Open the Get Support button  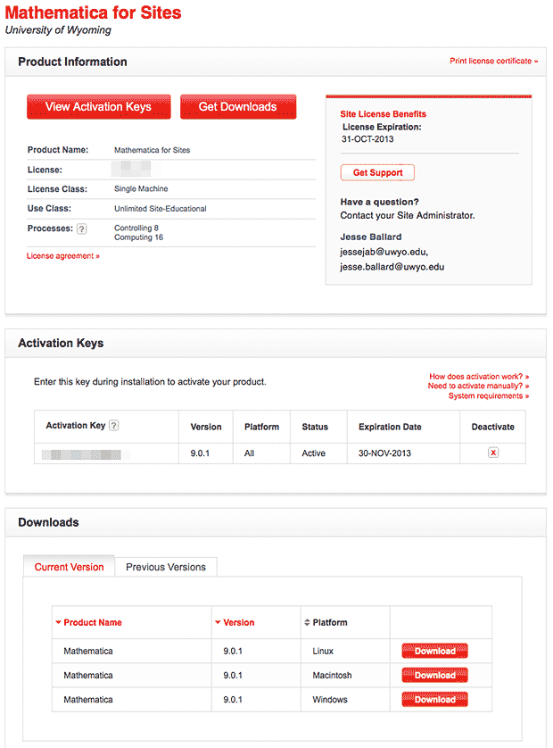[377, 172]
